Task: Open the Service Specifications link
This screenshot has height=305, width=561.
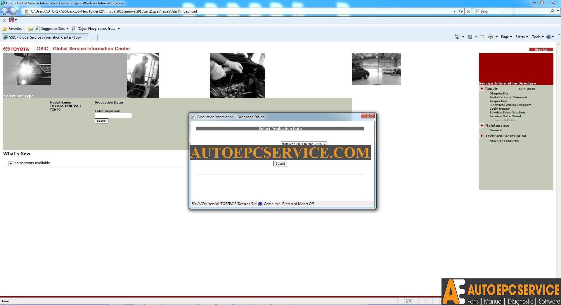Action: pyautogui.click(x=507, y=113)
